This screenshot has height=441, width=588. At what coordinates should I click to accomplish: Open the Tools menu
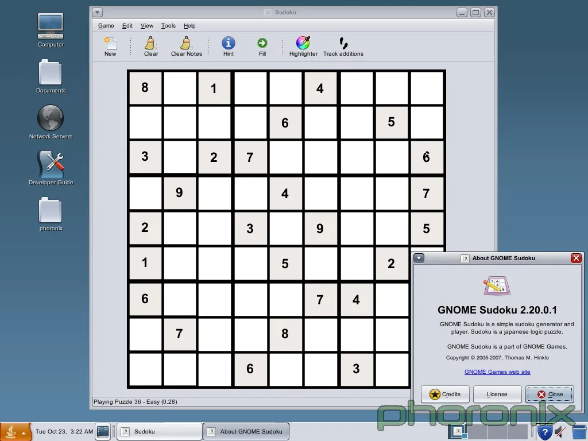click(x=168, y=25)
